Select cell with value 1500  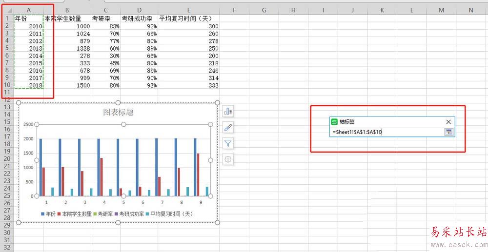point(67,85)
